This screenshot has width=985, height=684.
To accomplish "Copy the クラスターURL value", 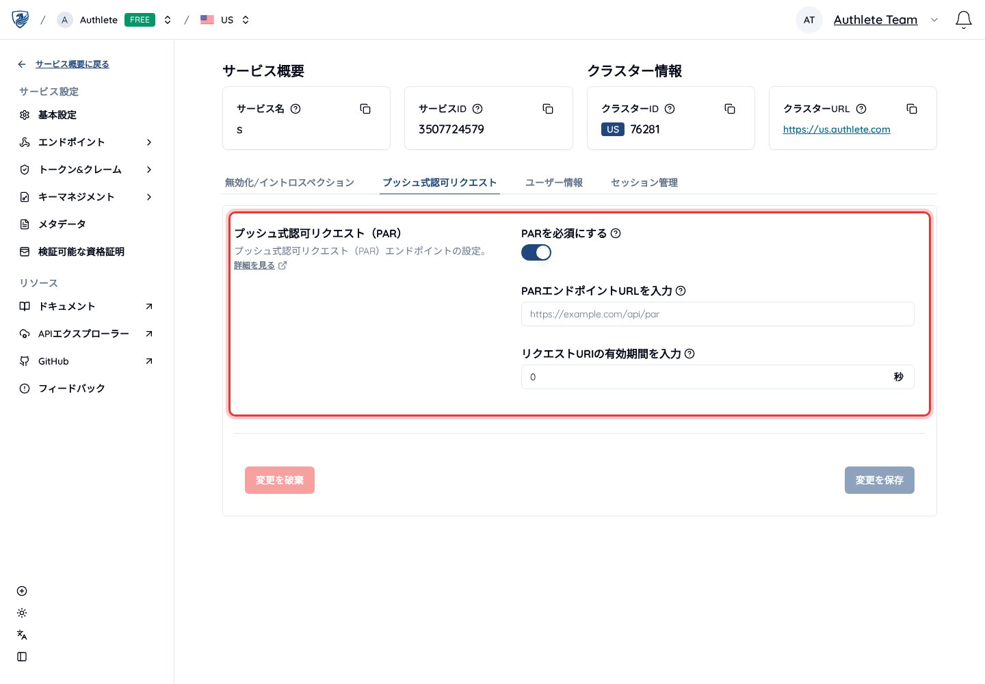I will click(912, 109).
